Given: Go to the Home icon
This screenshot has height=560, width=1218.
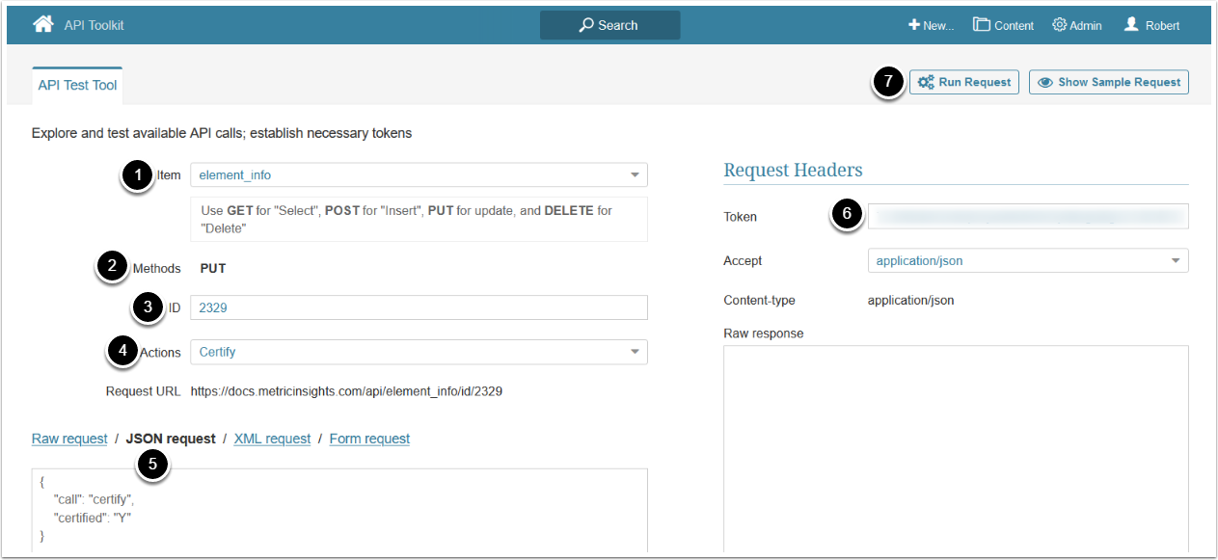Looking at the screenshot, I should [42, 24].
